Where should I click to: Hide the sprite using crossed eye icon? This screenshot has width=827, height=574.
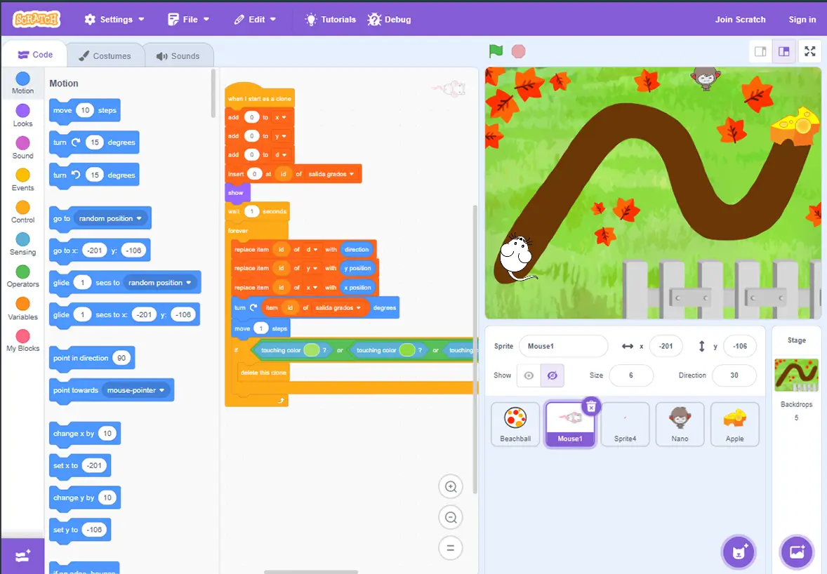point(553,375)
